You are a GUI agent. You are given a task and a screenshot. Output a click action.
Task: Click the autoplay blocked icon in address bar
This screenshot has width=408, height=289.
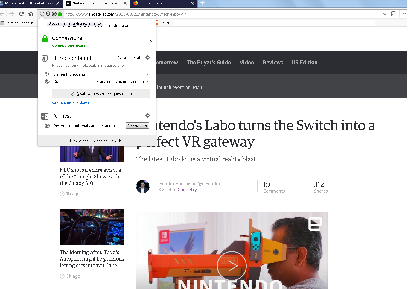click(x=54, y=14)
